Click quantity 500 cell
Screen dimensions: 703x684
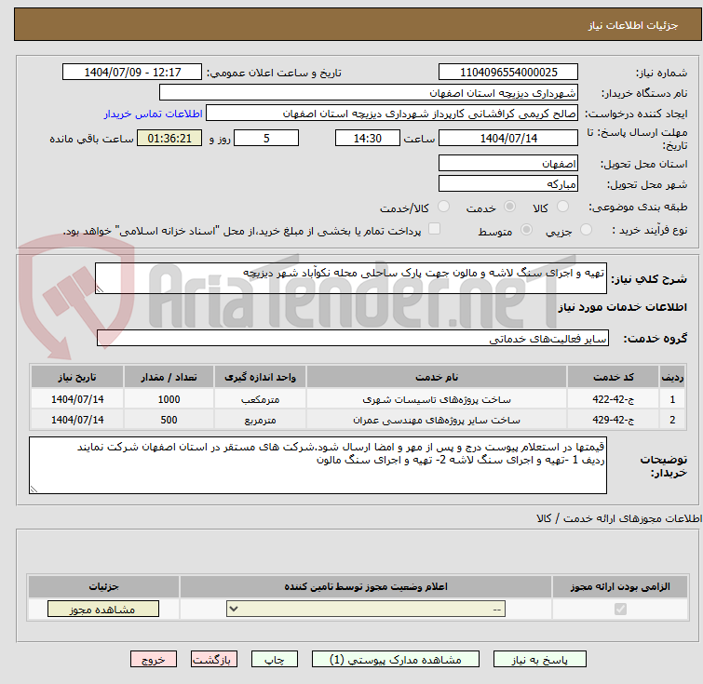click(169, 420)
